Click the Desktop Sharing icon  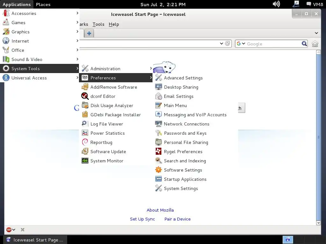coord(159,87)
